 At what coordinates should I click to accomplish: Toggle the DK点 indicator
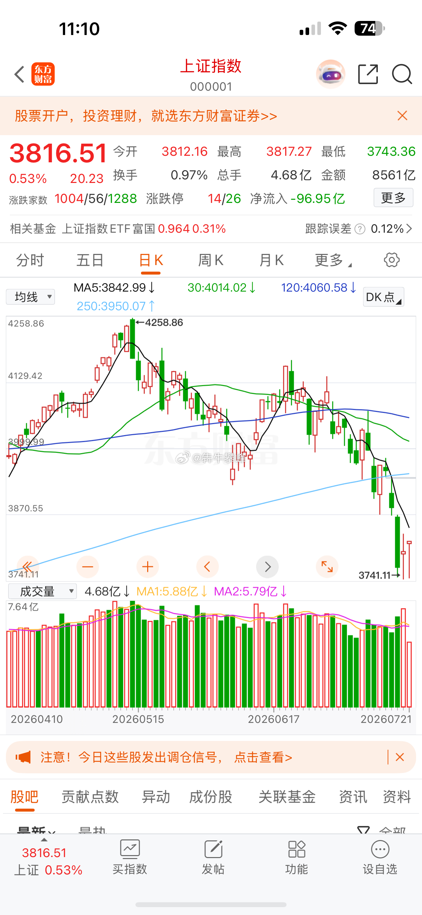click(x=384, y=297)
